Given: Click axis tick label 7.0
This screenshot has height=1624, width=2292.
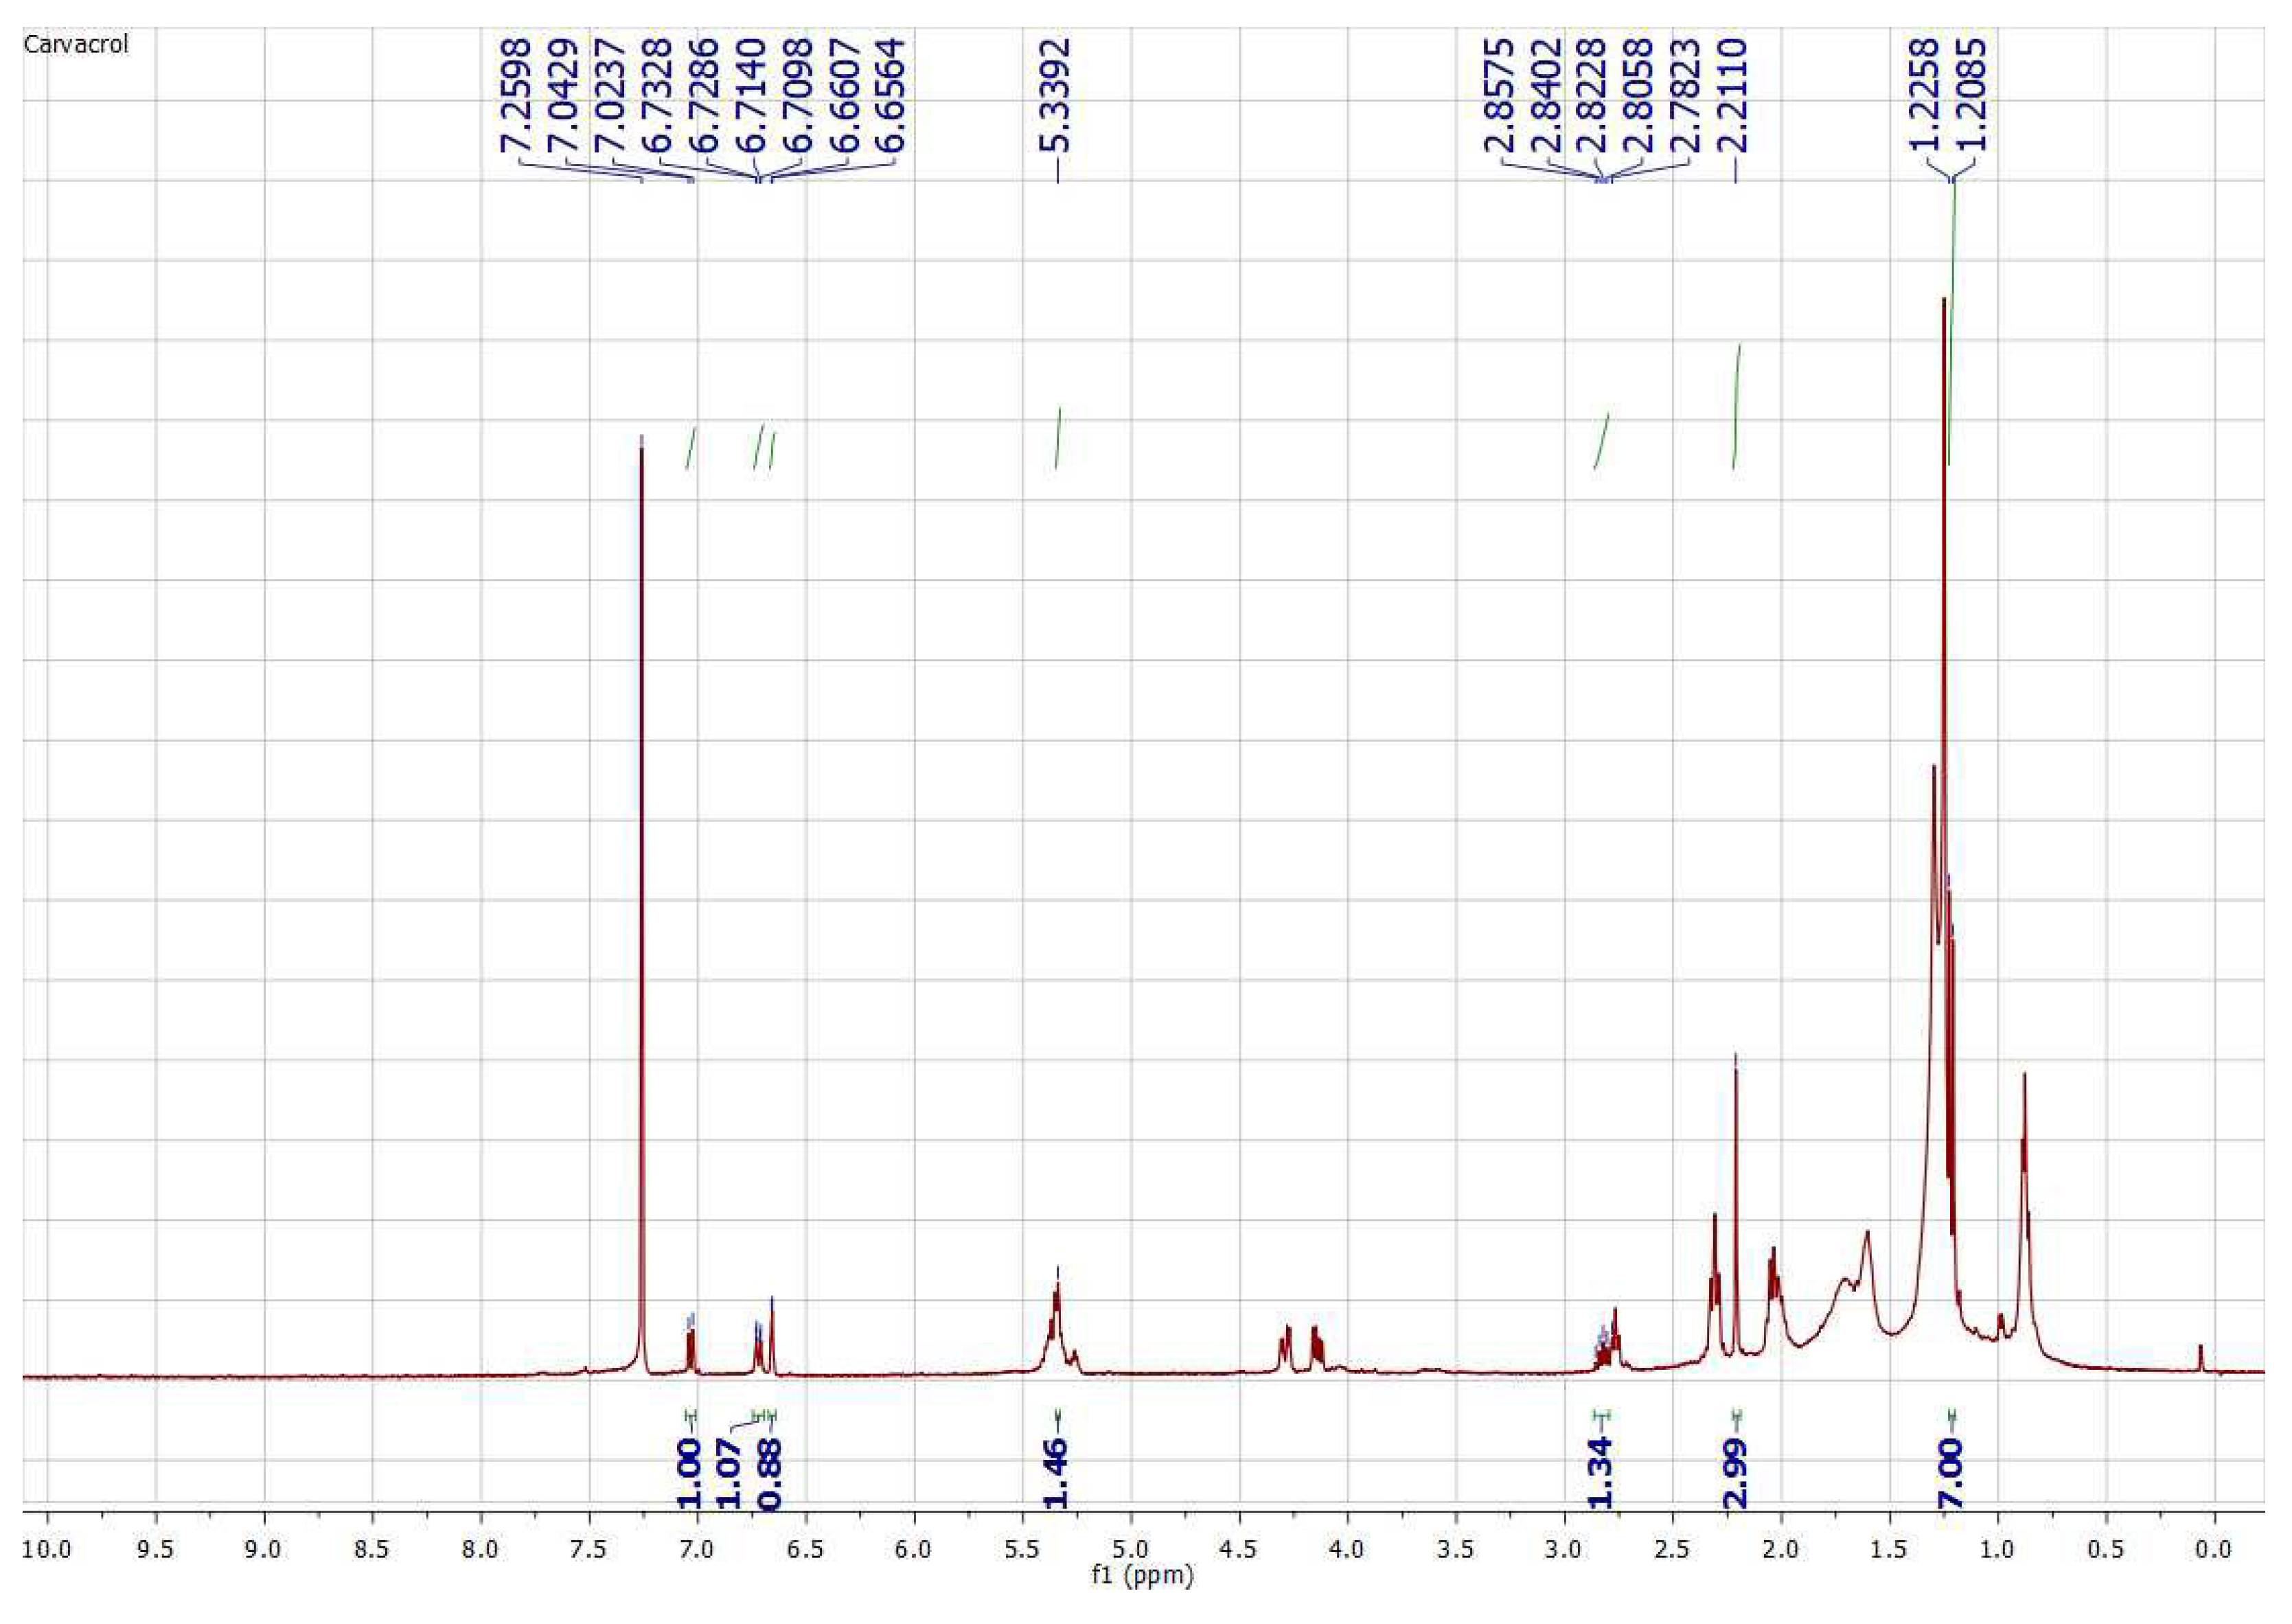Looking at the screenshot, I should [x=697, y=1550].
